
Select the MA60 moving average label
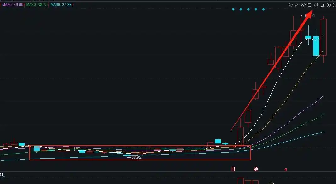[x=61, y=5]
